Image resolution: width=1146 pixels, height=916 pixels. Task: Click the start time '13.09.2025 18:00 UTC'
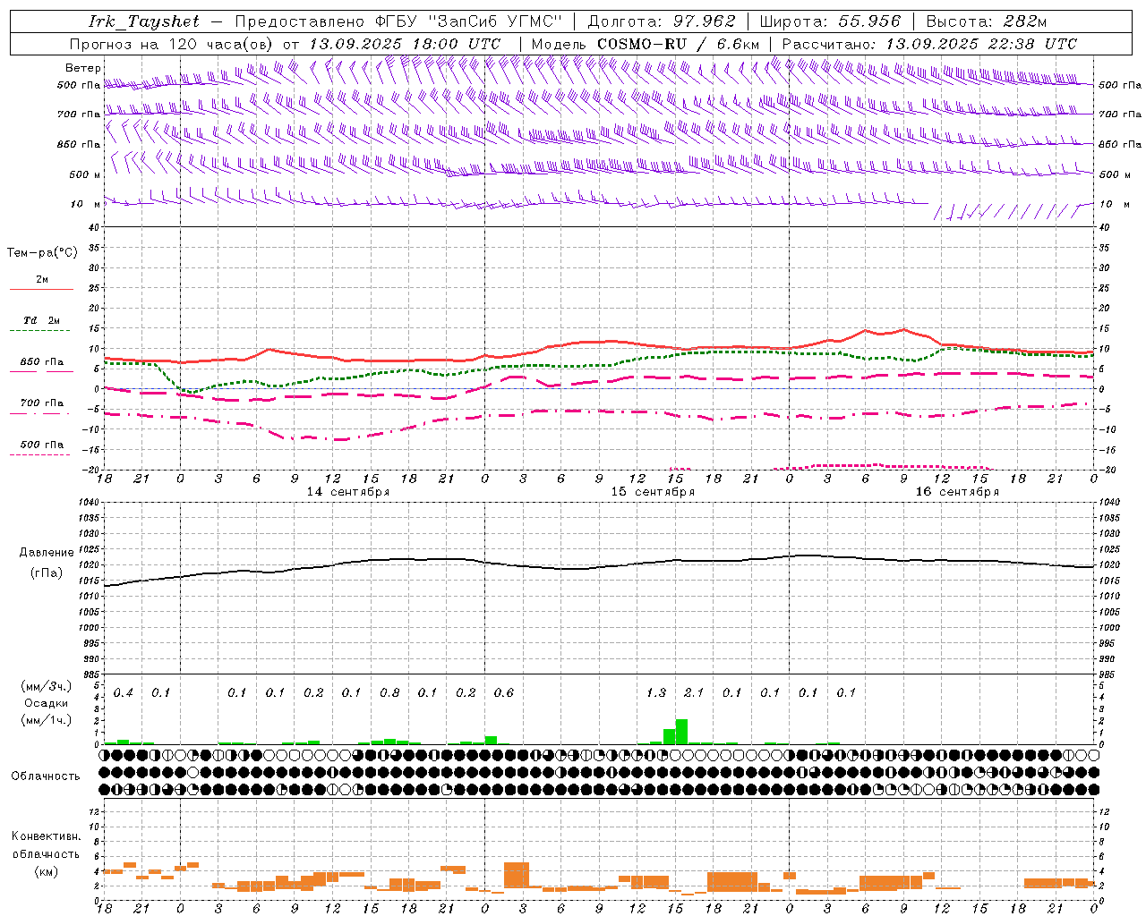(x=405, y=44)
